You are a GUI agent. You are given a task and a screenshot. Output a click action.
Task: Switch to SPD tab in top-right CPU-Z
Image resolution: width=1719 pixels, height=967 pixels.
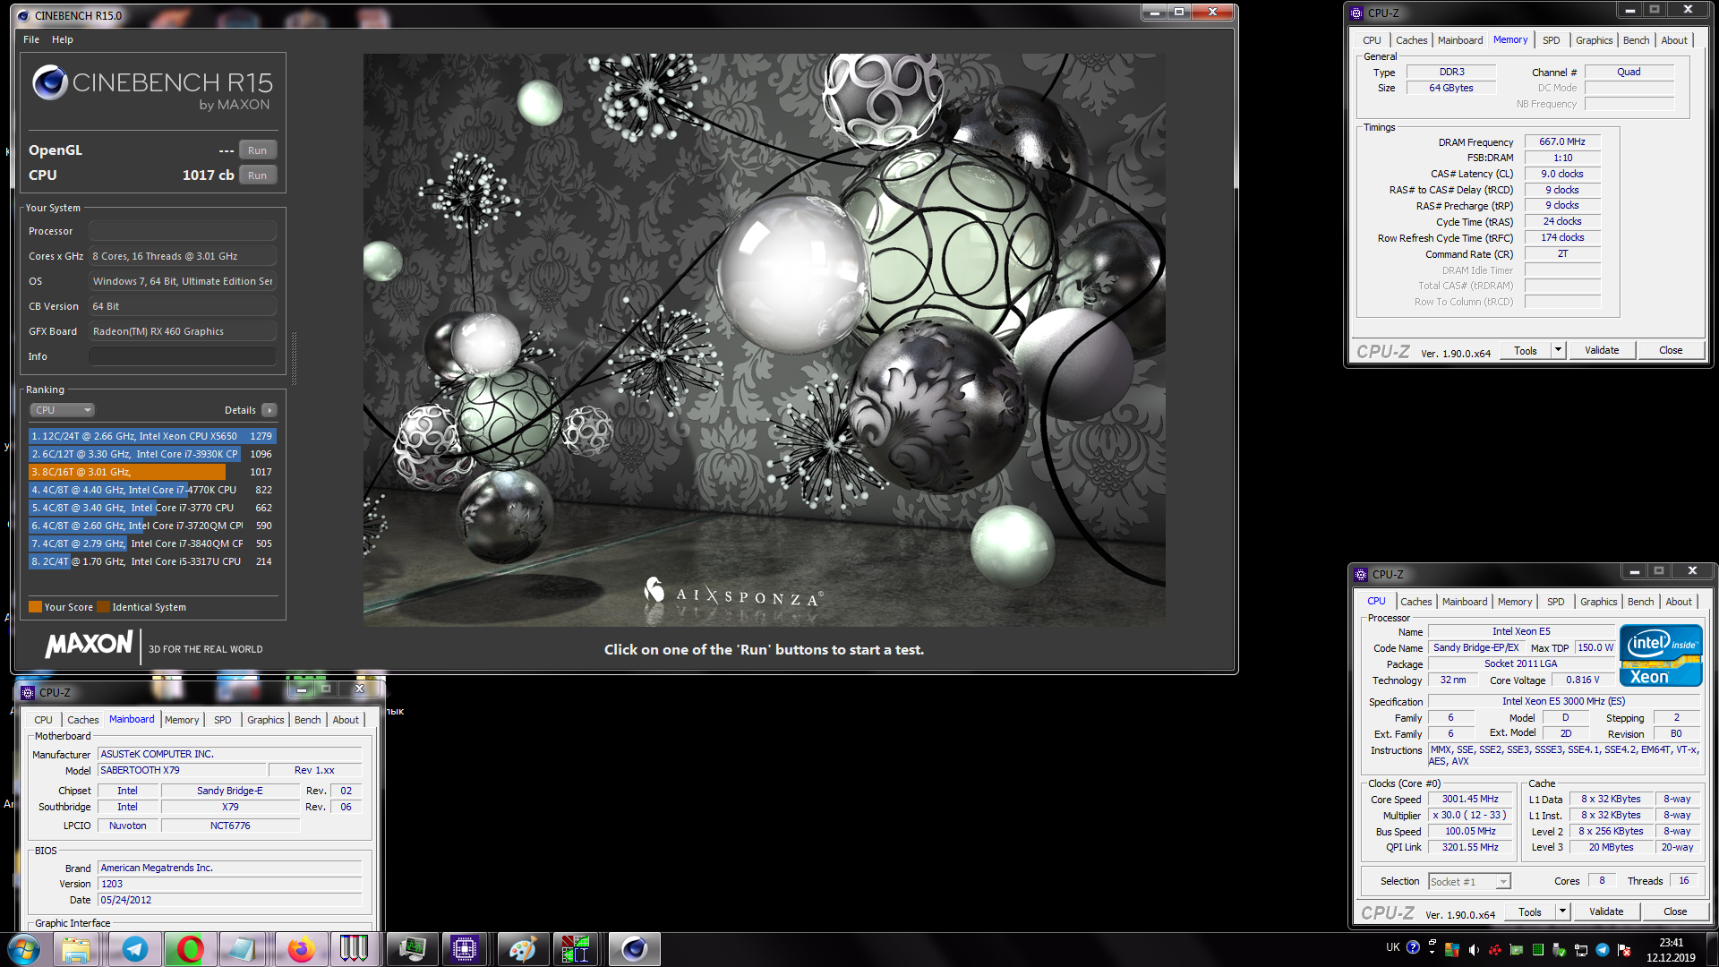pyautogui.click(x=1552, y=40)
